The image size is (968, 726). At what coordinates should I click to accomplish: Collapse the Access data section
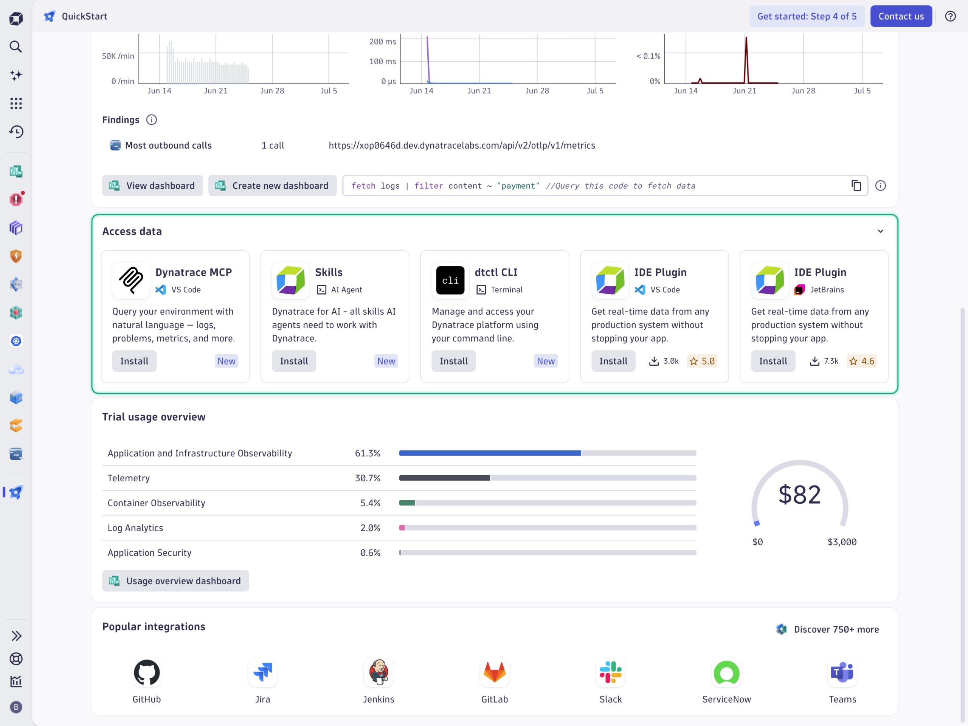coord(881,231)
